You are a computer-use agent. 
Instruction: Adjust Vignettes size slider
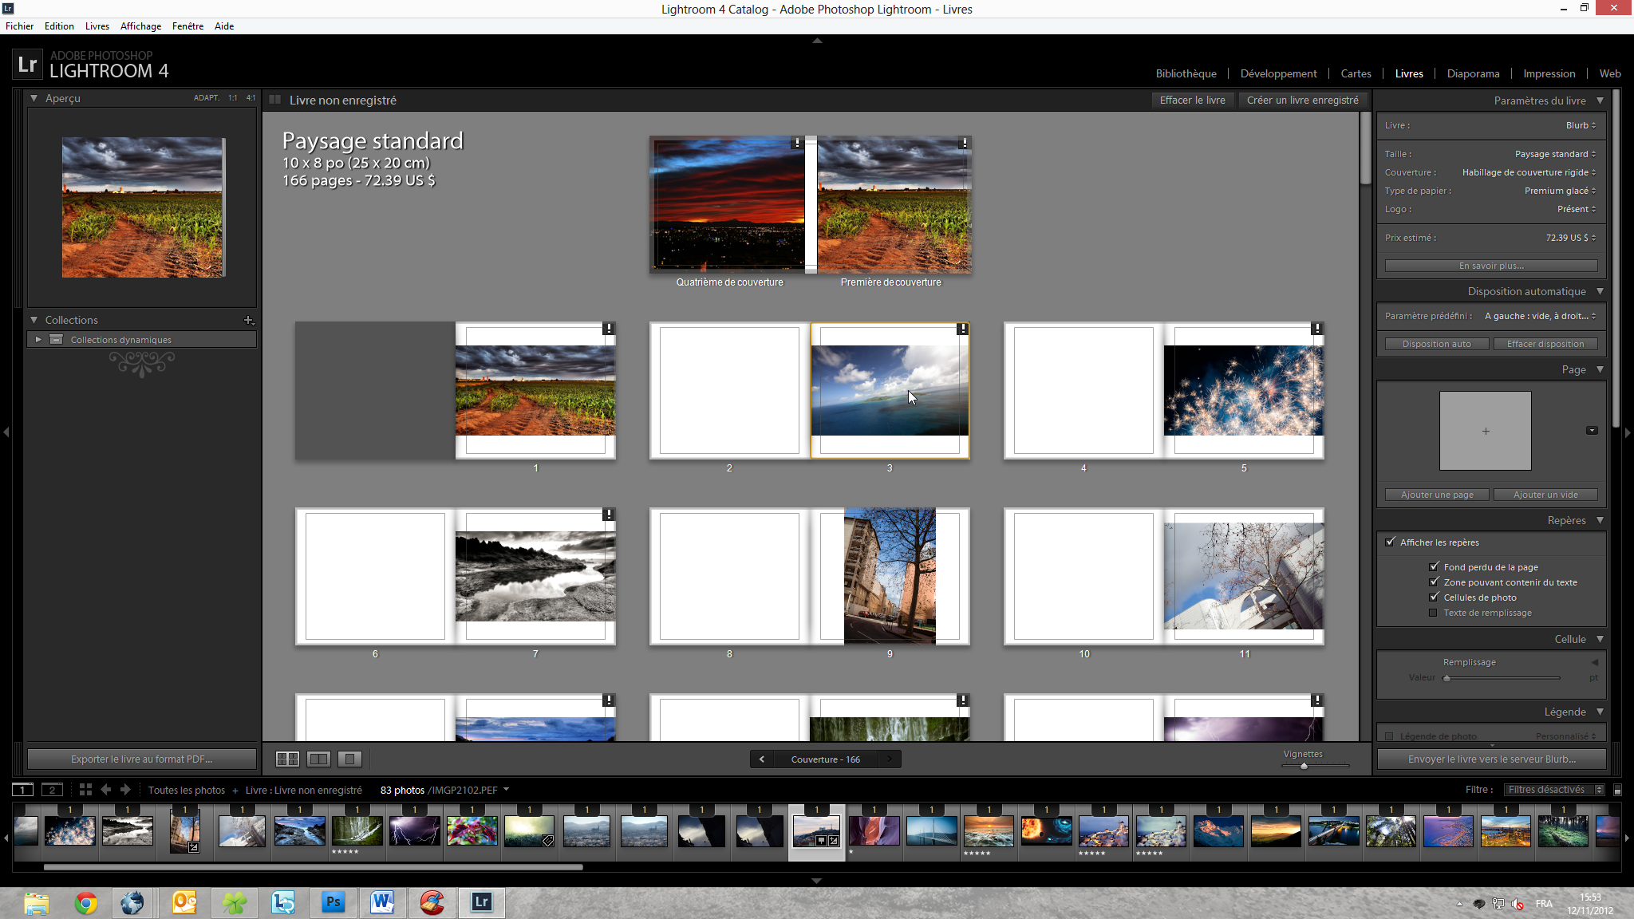[1304, 766]
